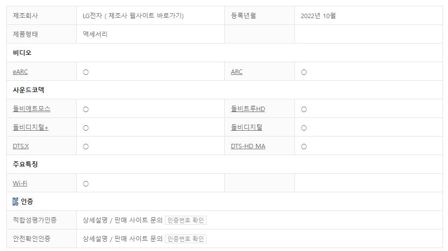This screenshot has height=251, width=448.
Task: Click the circle mark next to eARC
Action: (86, 72)
